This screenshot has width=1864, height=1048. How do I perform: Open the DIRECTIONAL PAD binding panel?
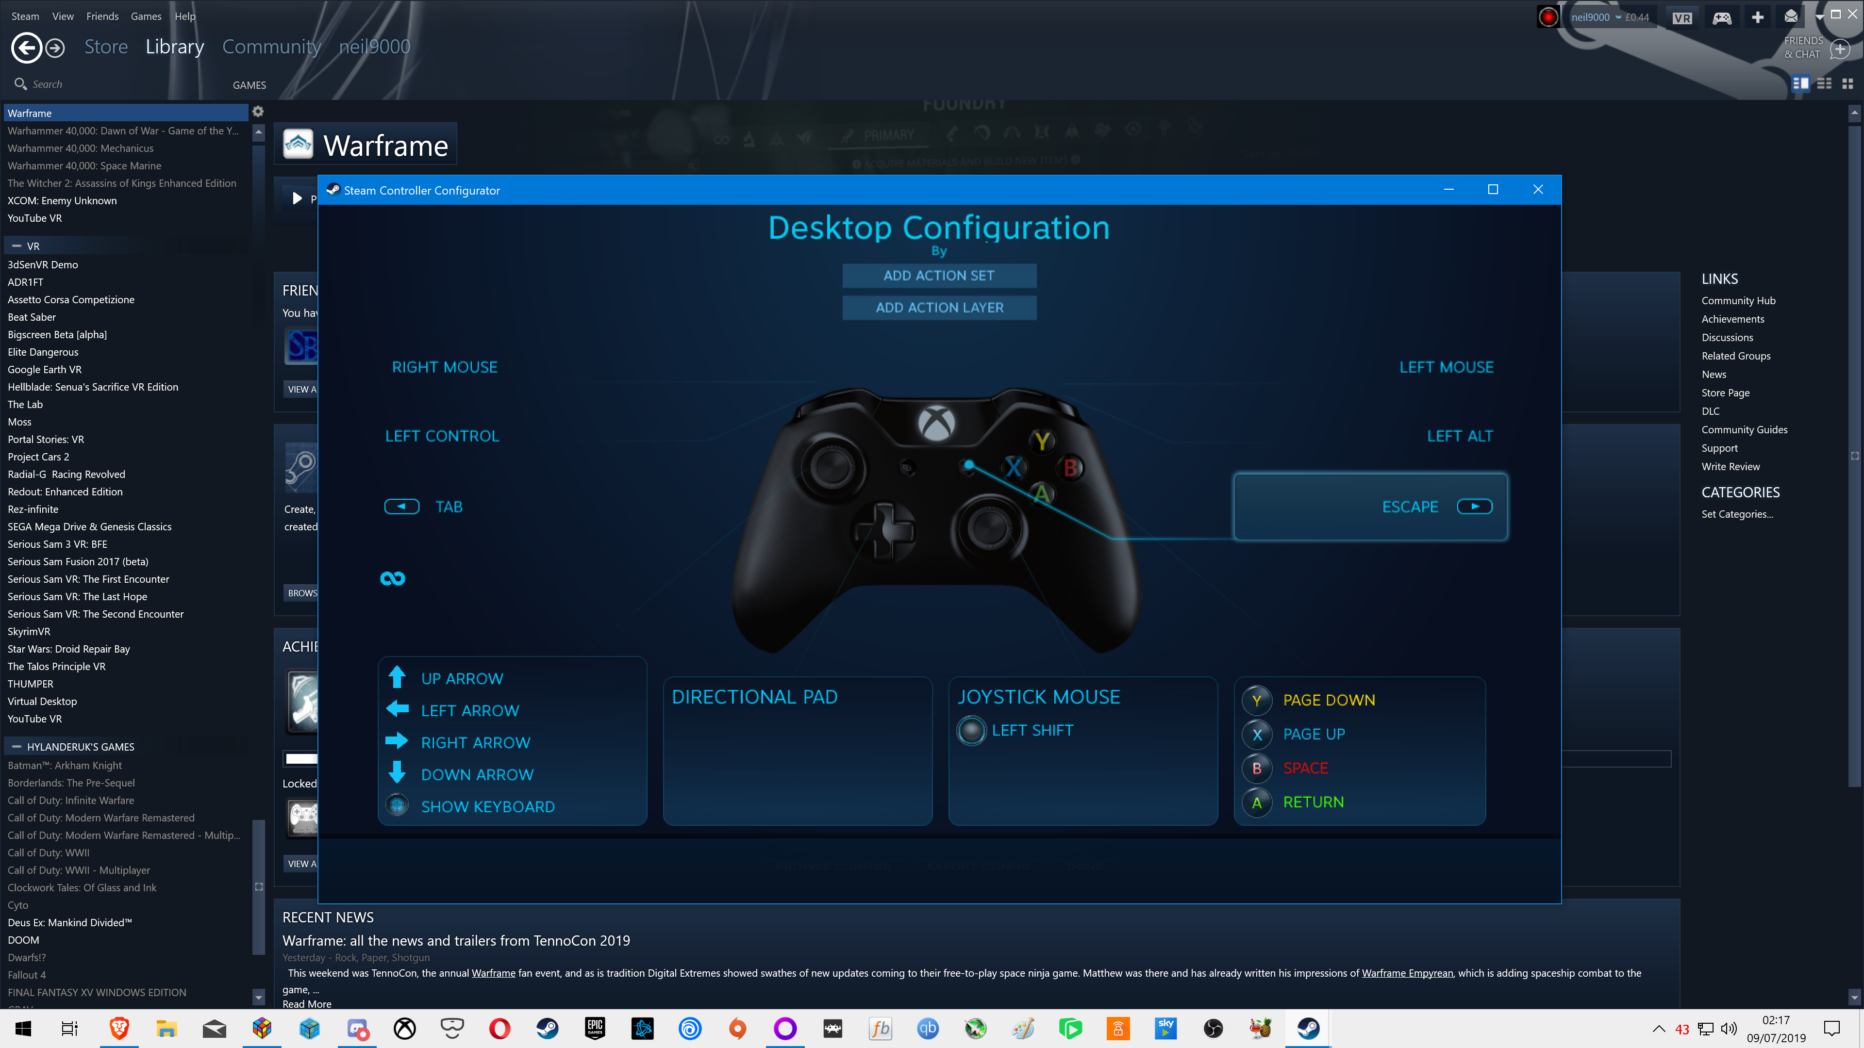tap(798, 751)
